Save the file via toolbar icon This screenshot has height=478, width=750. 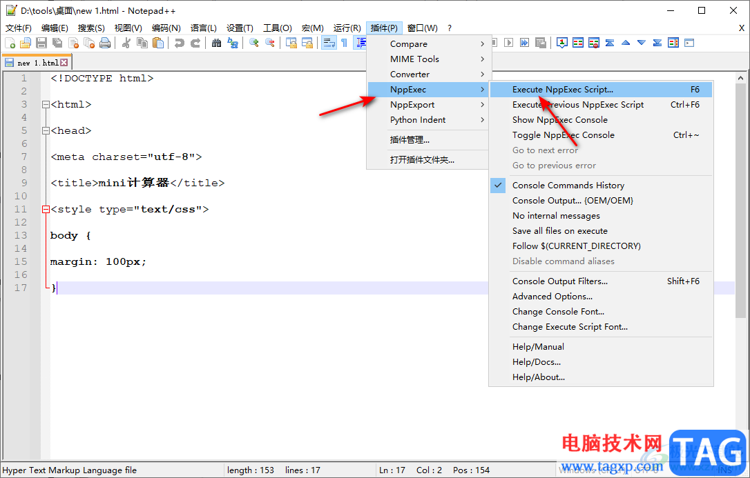41,43
